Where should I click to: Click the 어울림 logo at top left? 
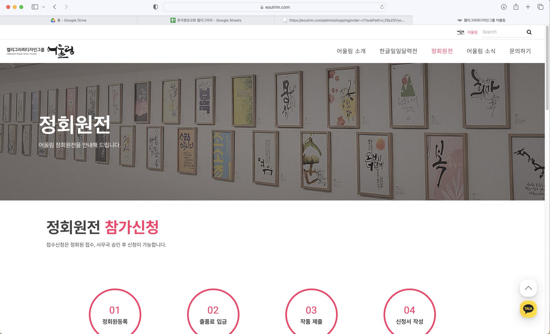(x=40, y=51)
